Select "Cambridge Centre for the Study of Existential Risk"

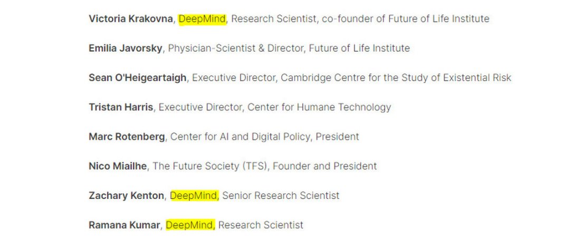(396, 78)
